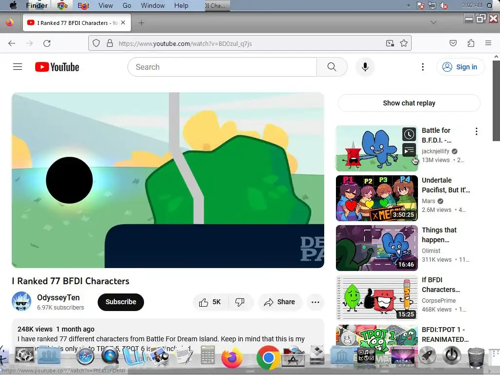Open Firefox extensions puzzle icon
Image resolution: width=500 pixels, height=375 pixels.
tap(471, 43)
